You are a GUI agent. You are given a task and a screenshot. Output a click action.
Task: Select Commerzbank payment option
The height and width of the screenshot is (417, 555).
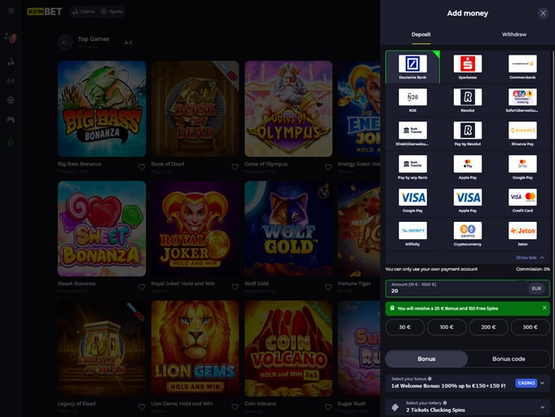(x=522, y=67)
